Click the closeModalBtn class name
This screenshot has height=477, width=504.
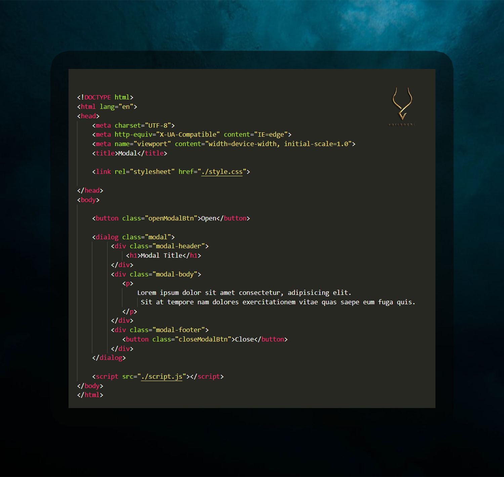point(203,339)
